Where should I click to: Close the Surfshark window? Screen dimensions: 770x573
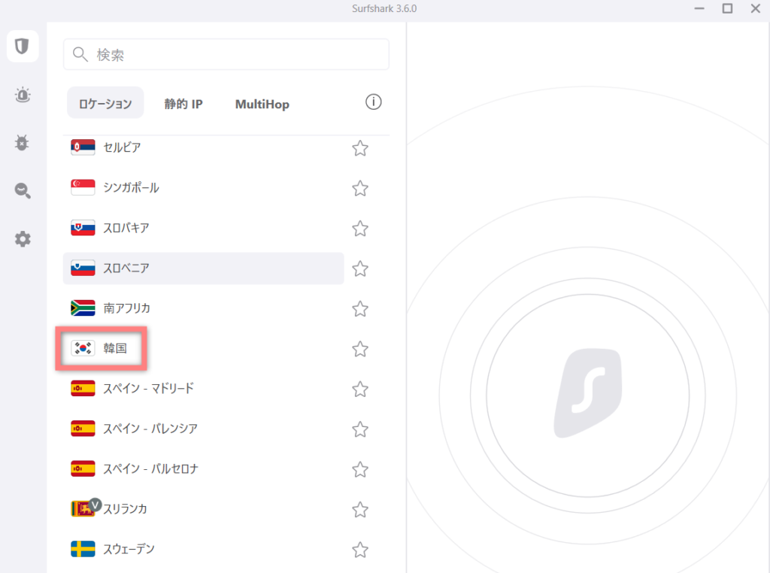click(755, 8)
